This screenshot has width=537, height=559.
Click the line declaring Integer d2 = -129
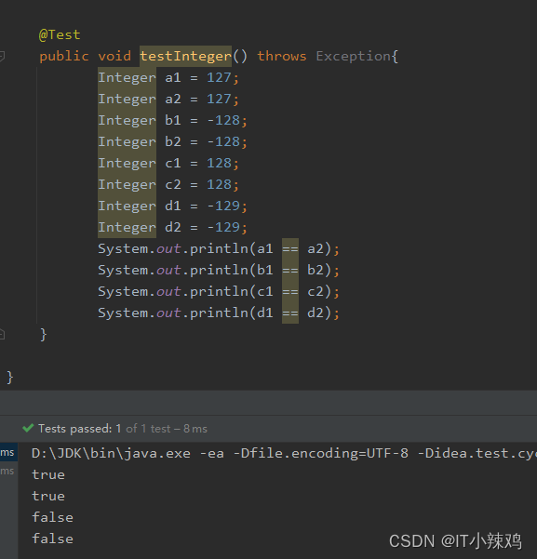pos(173,228)
